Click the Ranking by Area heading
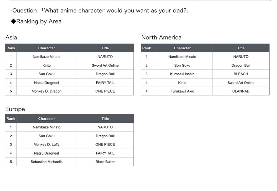Screen dimensions: 277x191 [36, 21]
